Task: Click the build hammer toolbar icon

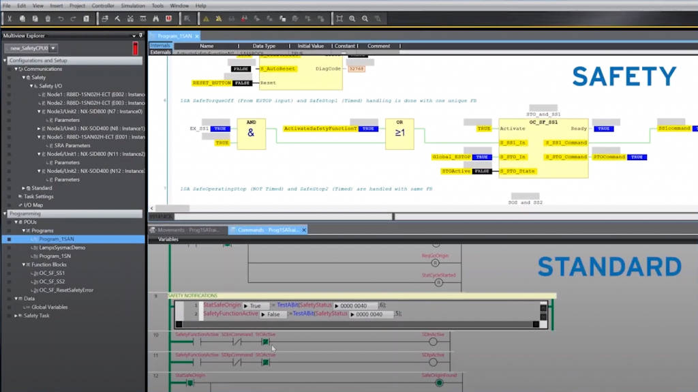Action: tap(118, 18)
